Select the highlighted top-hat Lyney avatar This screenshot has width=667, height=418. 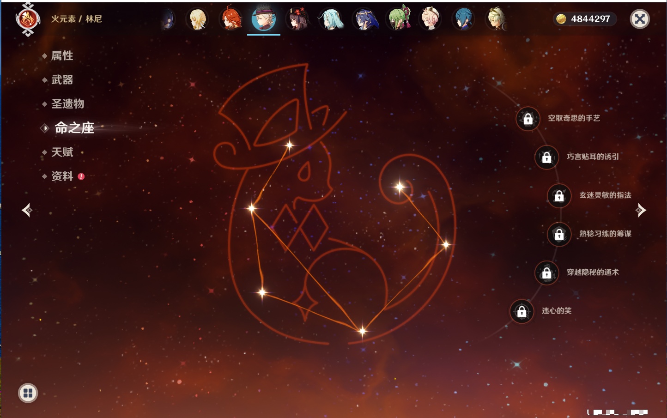point(264,19)
